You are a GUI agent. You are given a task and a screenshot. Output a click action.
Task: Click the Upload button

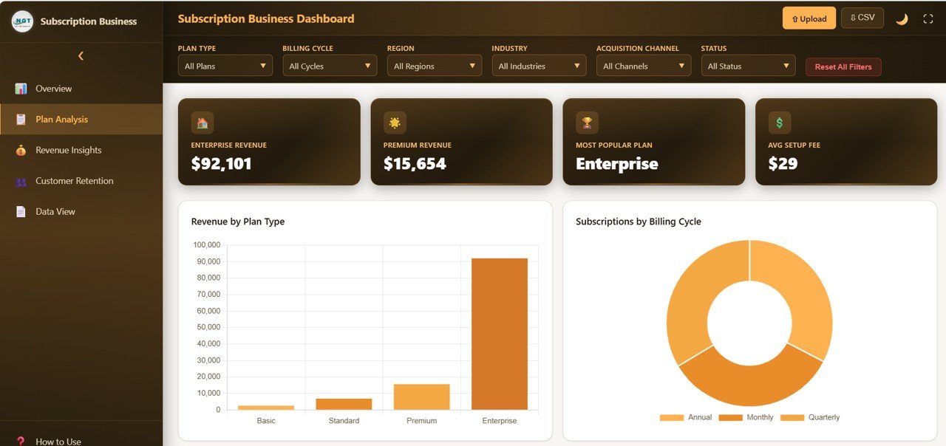tap(809, 18)
